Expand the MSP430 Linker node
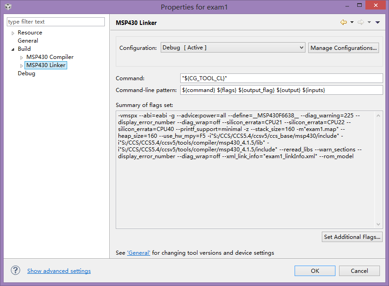This screenshot has width=389, height=286. (x=21, y=66)
